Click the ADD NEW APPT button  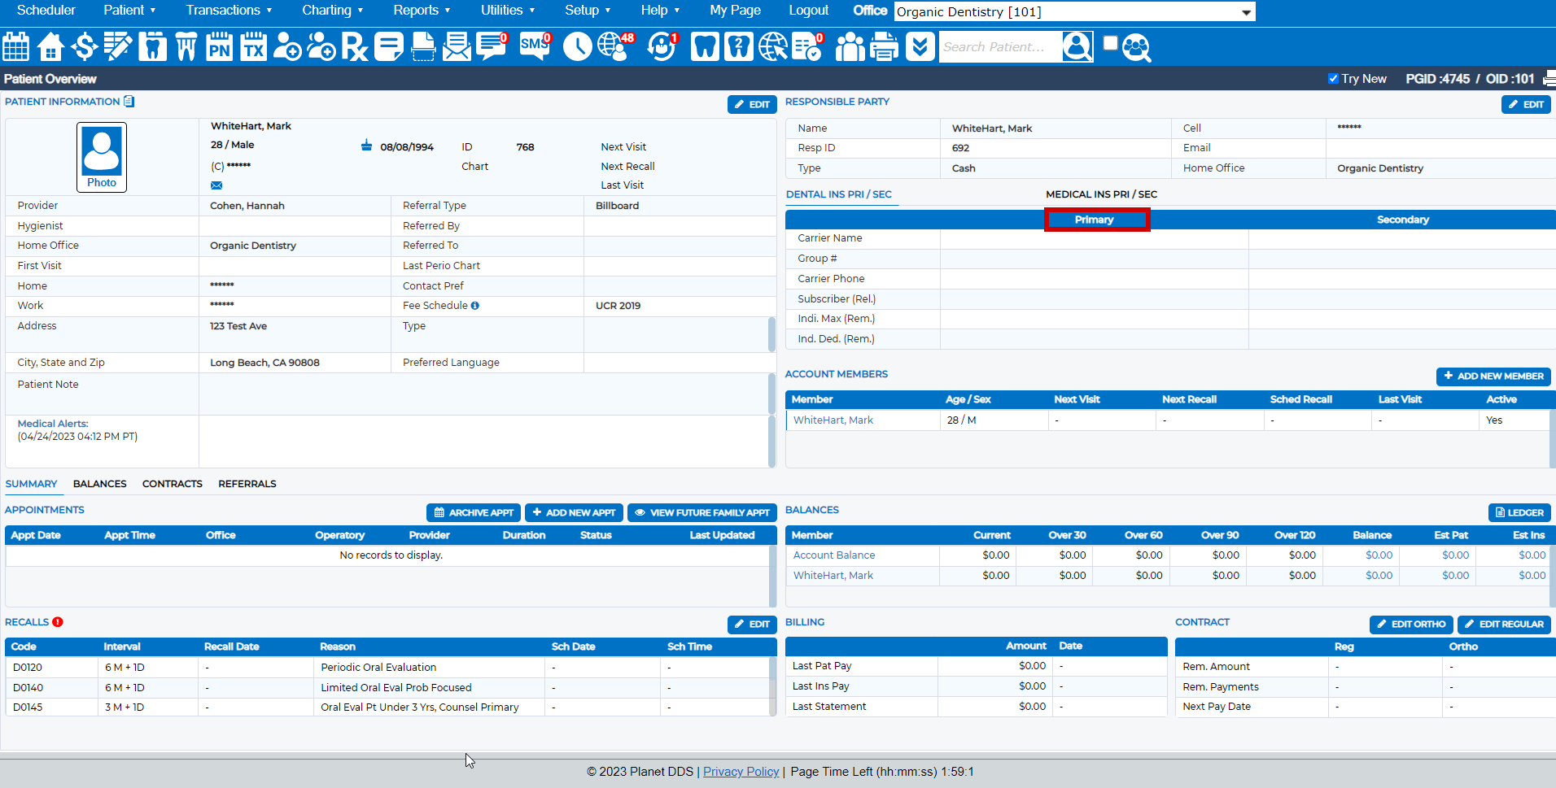[574, 512]
